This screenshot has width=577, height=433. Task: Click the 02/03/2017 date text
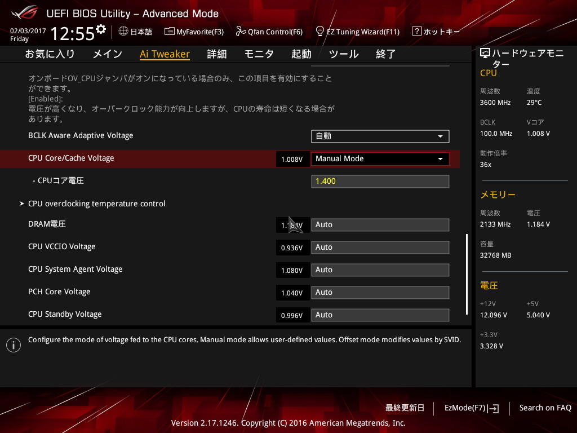coord(28,31)
